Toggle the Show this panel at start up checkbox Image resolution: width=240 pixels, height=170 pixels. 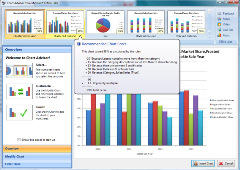19,140
